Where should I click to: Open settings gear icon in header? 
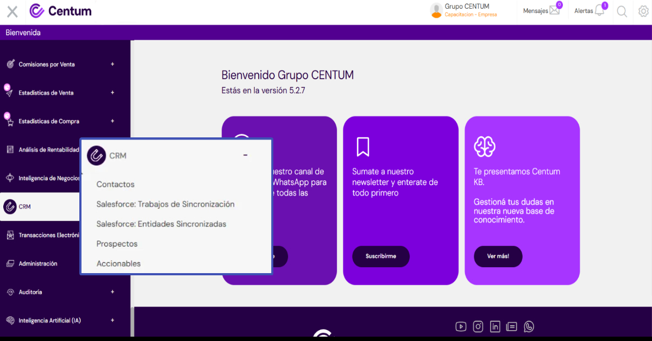pos(643,11)
